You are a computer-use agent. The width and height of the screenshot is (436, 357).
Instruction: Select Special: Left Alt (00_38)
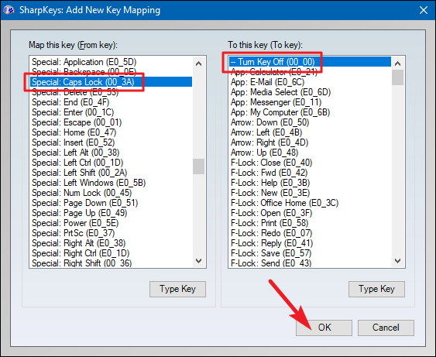[x=111, y=153]
